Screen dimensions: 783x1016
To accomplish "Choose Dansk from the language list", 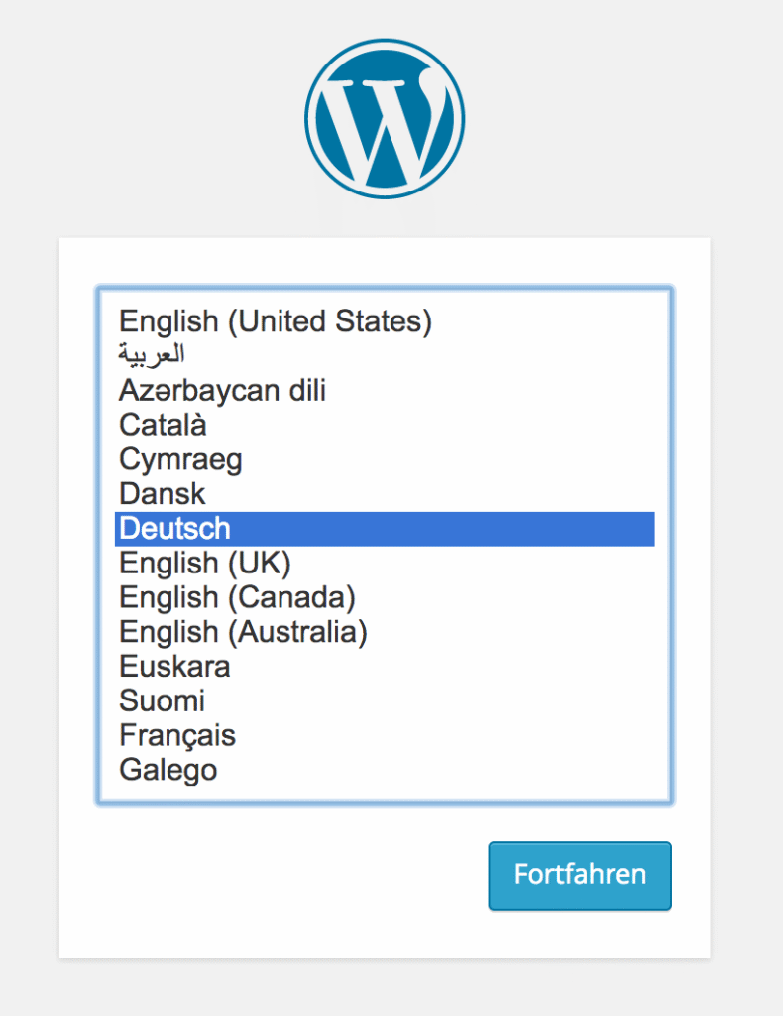I will pos(163,494).
